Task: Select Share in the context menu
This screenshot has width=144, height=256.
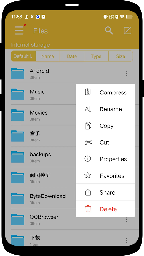Action: pos(105,192)
